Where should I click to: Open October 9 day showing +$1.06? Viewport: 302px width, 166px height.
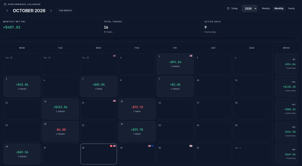(x=175, y=86)
